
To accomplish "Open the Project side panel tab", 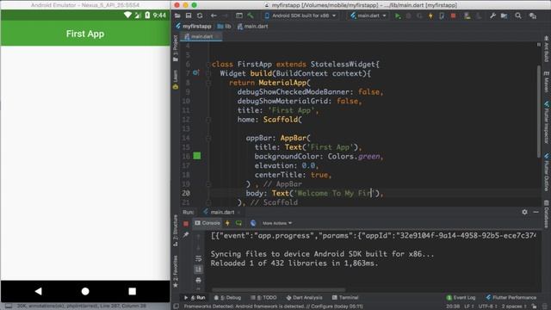I will [176, 48].
